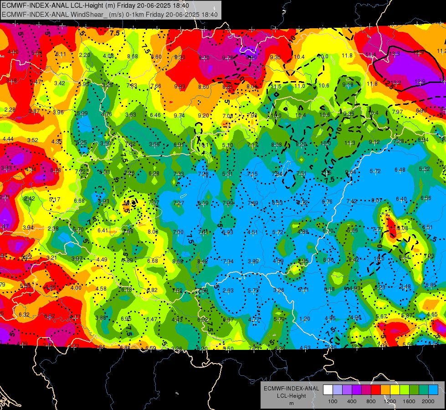Click the wind shear value '7.97'
Screen dimensions: 446x410
click(397, 112)
